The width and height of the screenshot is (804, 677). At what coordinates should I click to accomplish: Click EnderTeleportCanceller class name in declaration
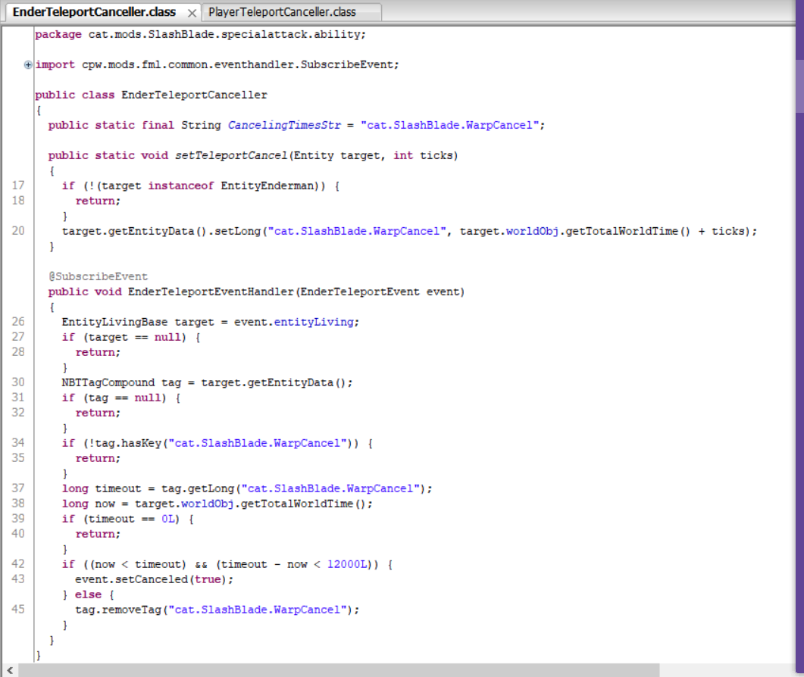pos(194,95)
